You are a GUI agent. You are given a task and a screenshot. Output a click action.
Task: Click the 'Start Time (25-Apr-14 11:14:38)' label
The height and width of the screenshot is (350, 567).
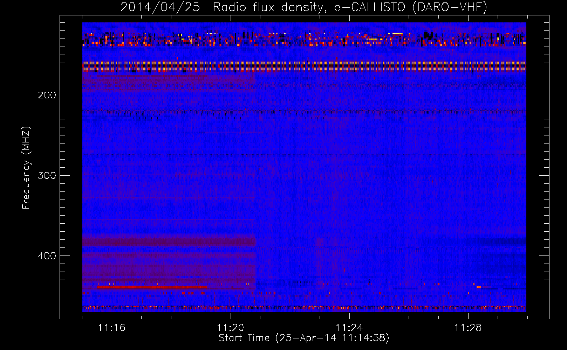pos(304,338)
